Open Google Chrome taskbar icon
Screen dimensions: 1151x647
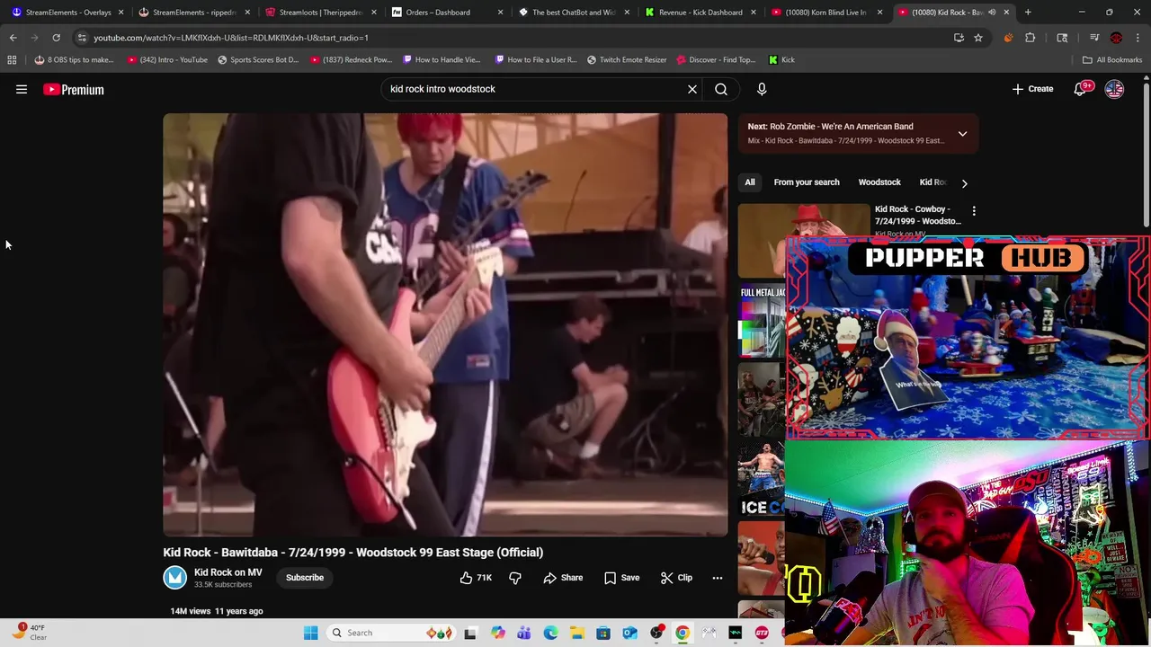coord(683,633)
